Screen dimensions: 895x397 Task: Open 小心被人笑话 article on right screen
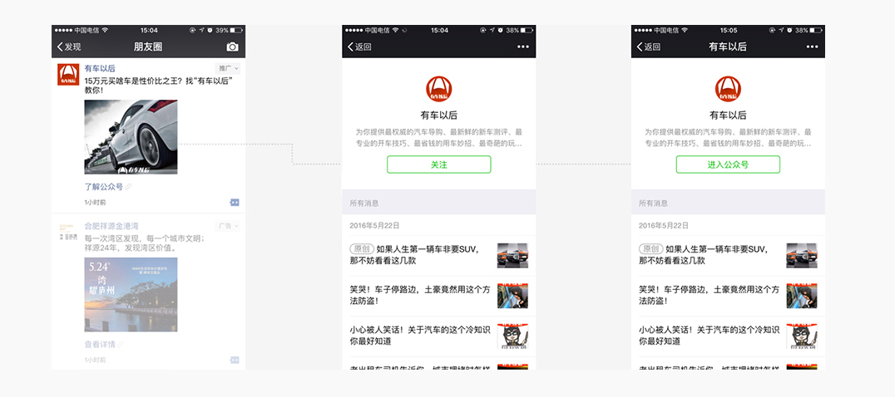coord(728,336)
